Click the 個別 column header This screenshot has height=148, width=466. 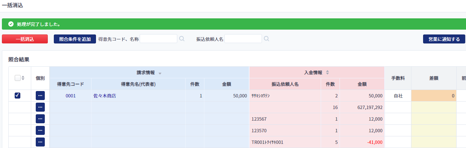40,78
